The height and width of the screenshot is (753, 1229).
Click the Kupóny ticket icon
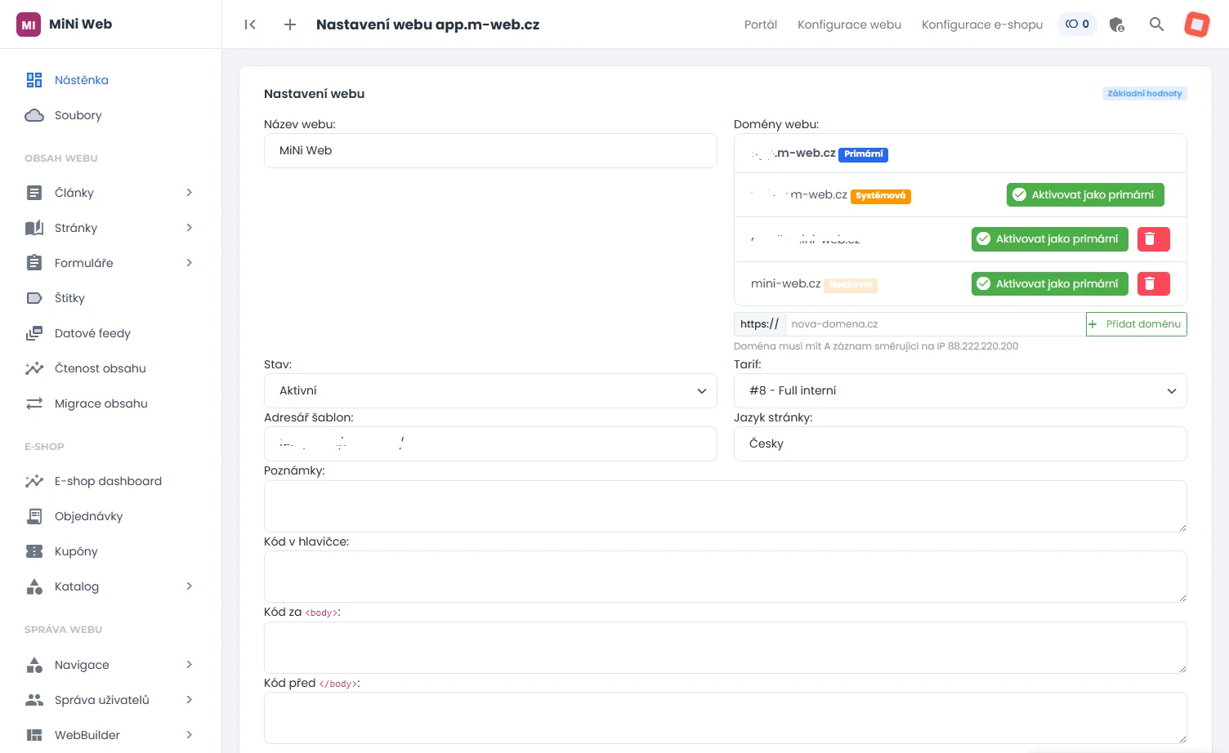34,551
